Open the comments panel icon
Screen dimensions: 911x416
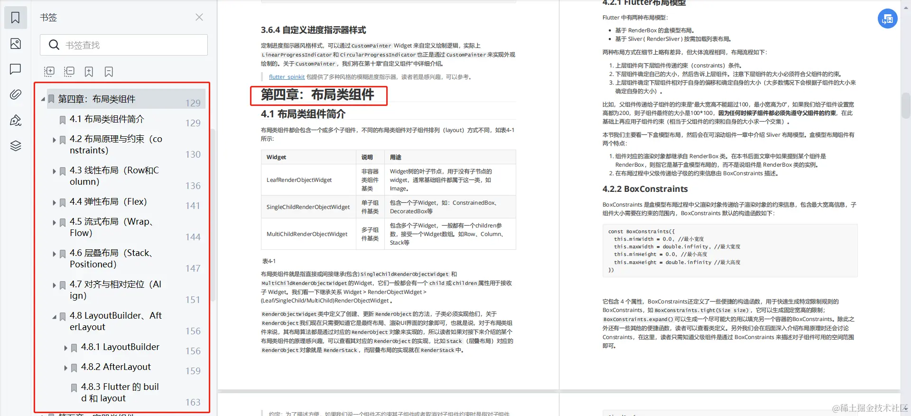16,69
